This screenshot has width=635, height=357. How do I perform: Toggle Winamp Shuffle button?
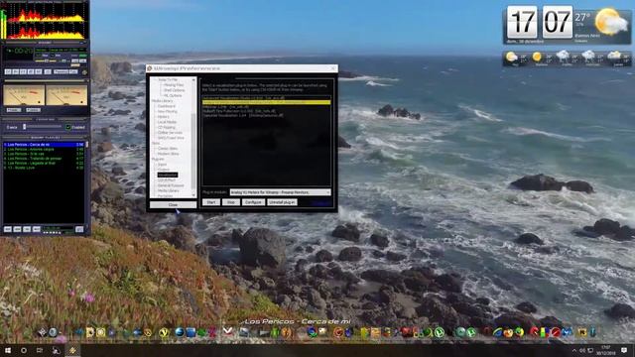pos(62,71)
